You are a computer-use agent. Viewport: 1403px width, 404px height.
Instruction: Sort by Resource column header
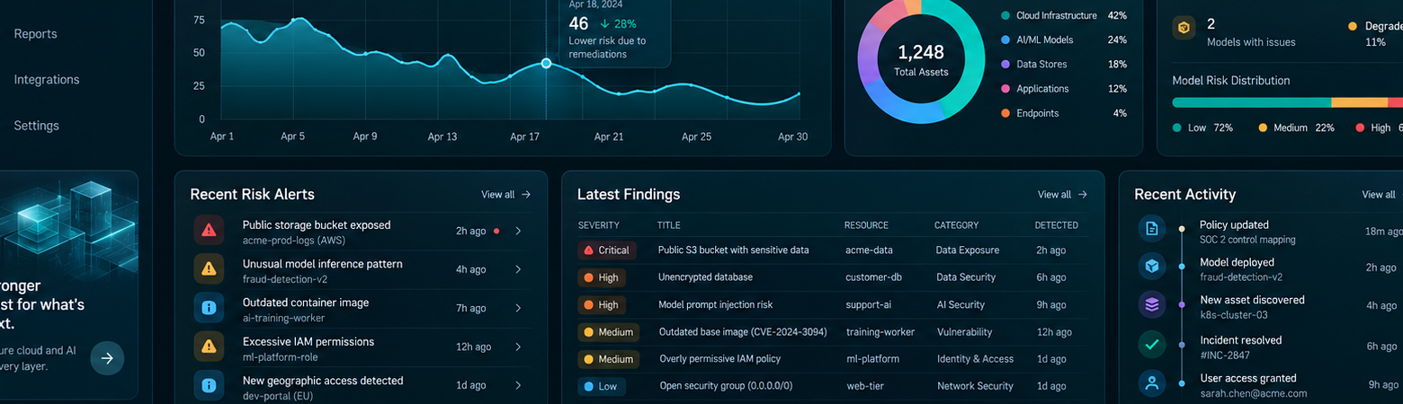click(866, 225)
